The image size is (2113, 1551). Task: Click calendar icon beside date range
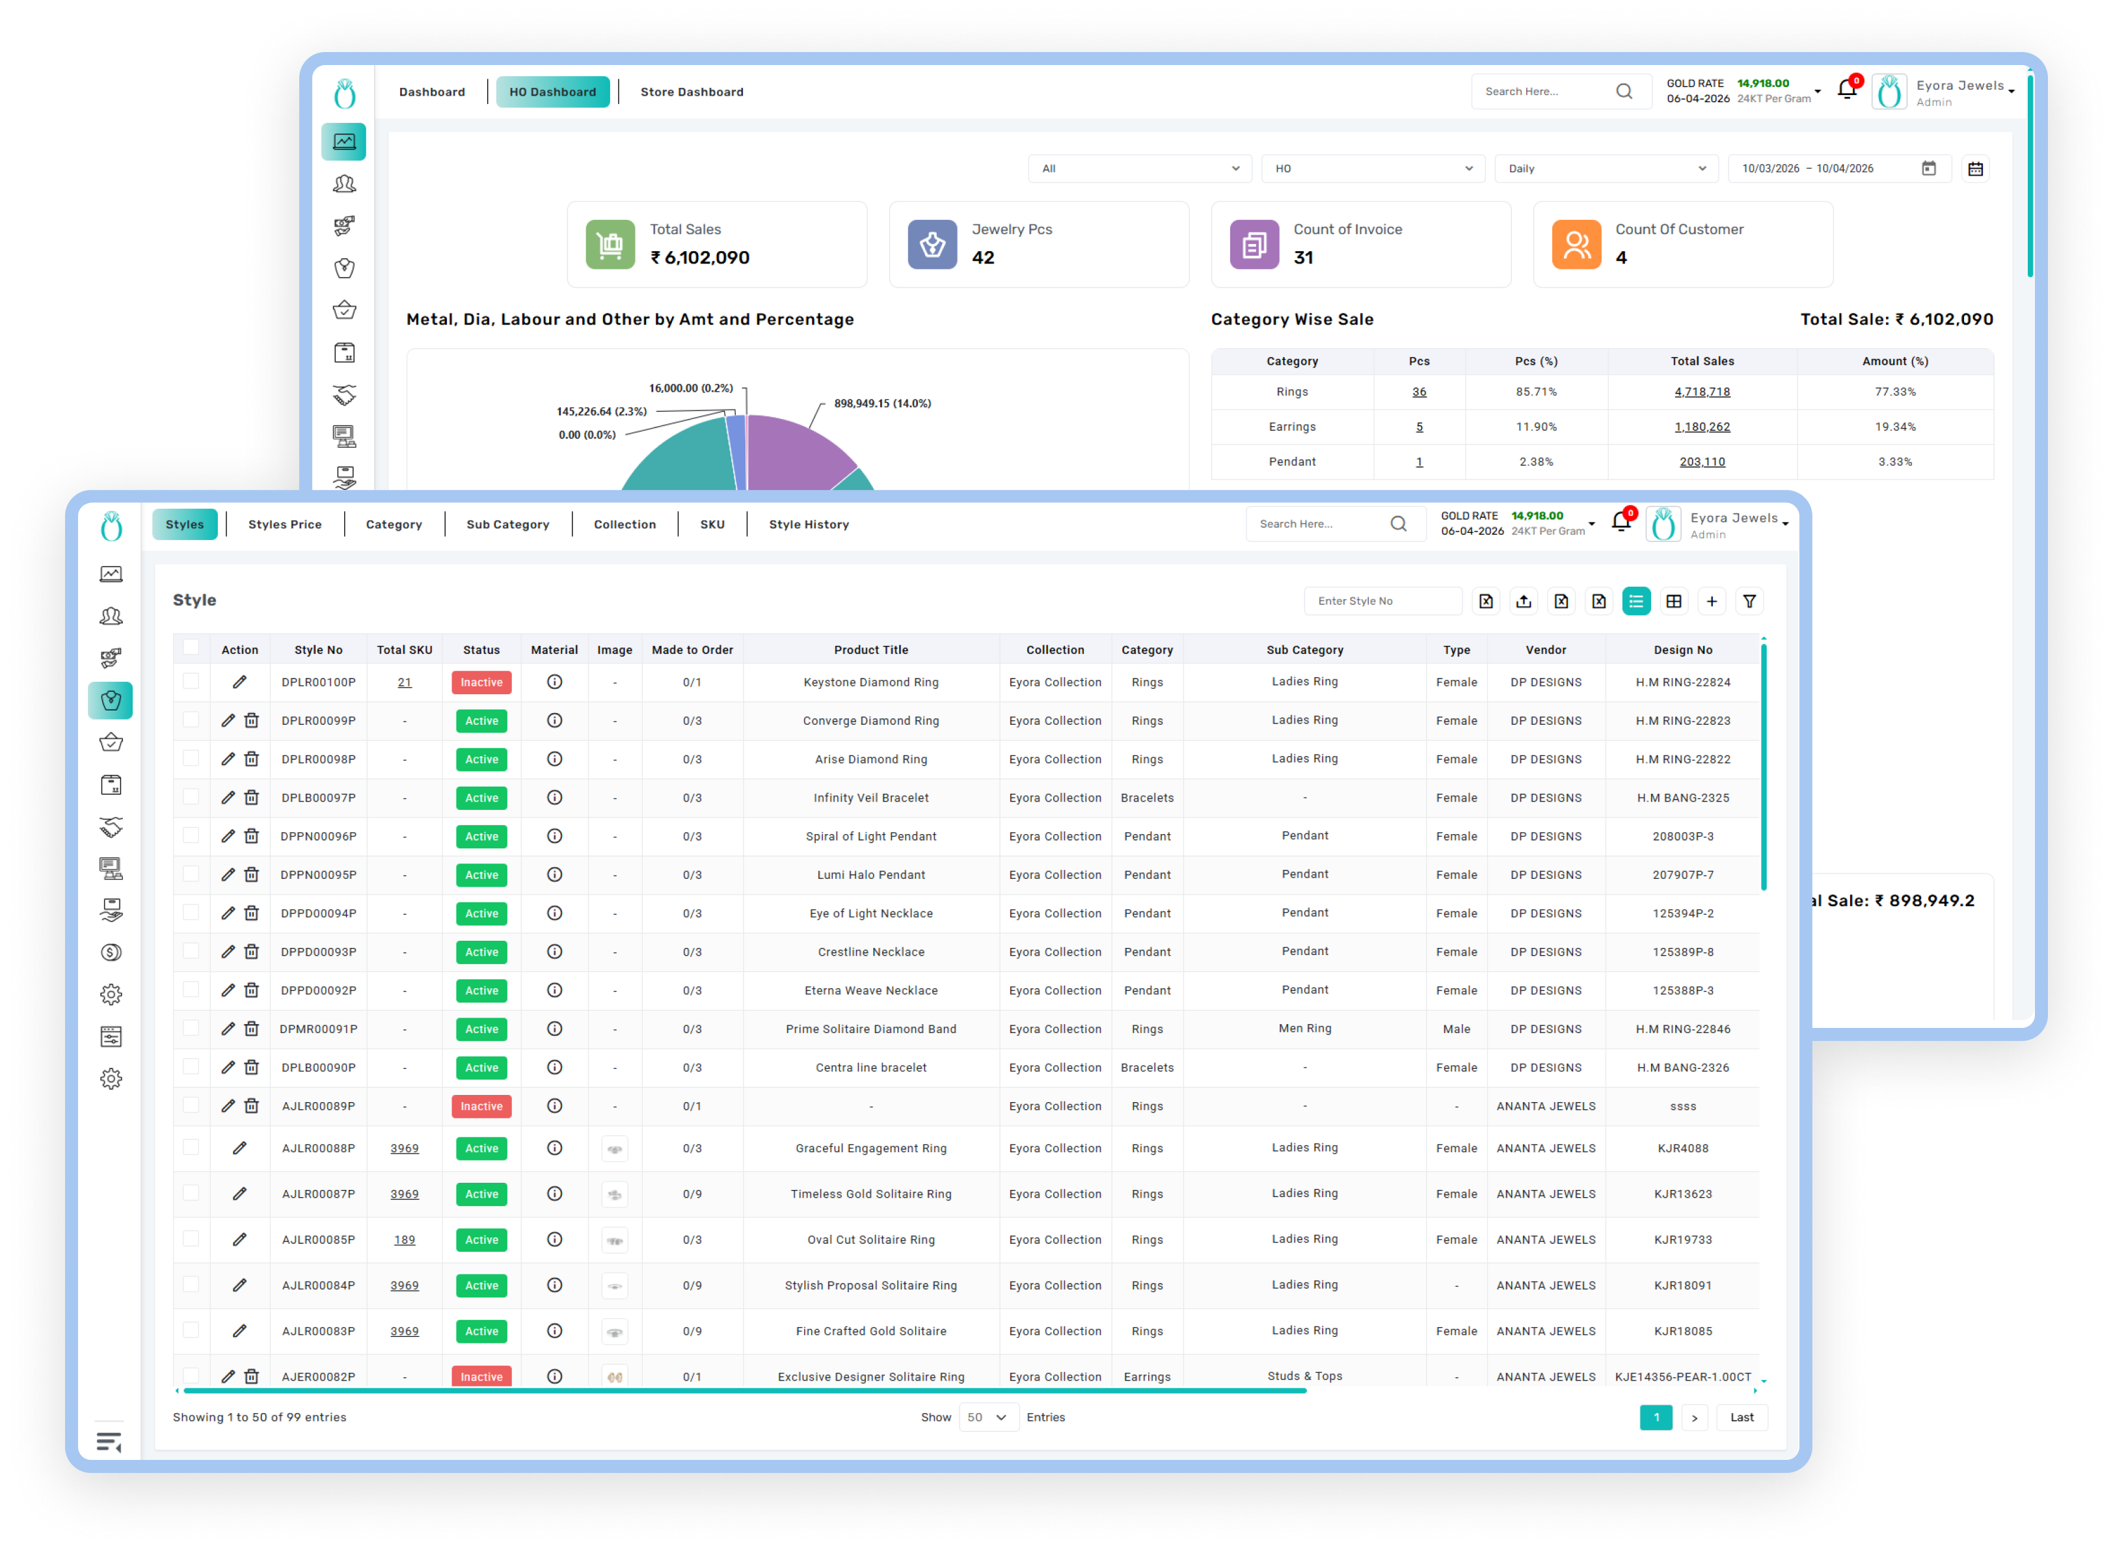pyautogui.click(x=1975, y=168)
